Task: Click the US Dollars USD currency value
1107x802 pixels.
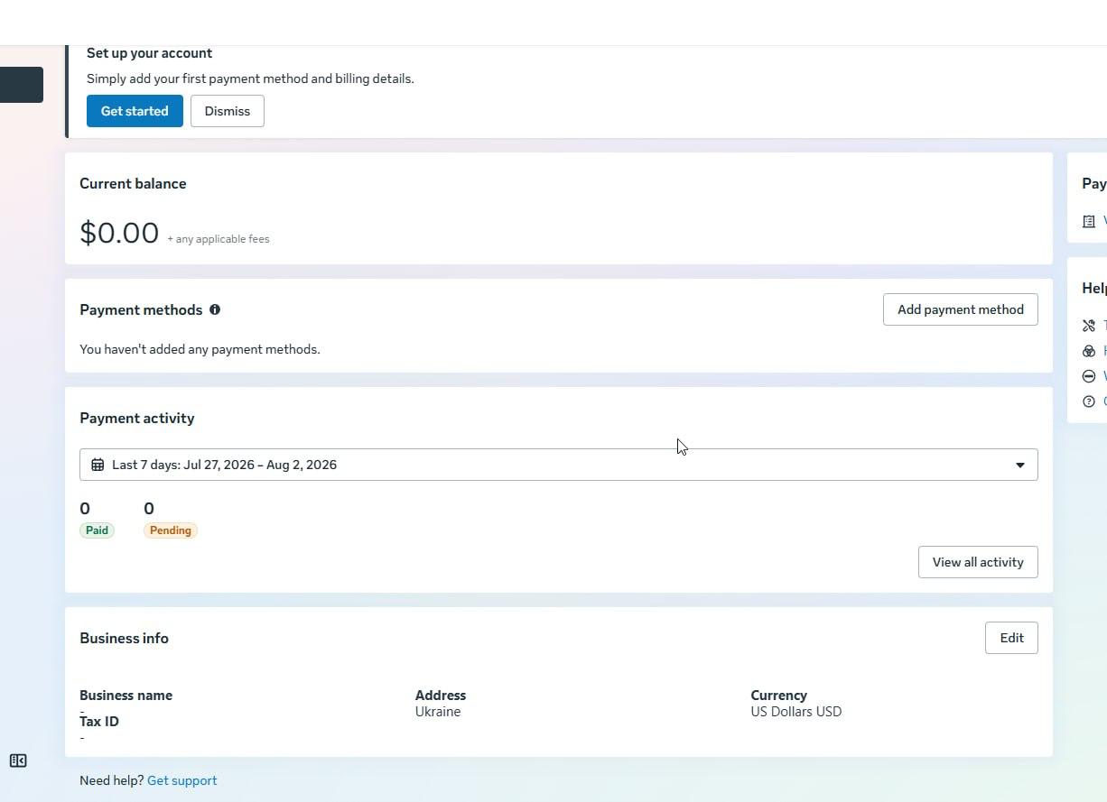Action: coord(796,712)
